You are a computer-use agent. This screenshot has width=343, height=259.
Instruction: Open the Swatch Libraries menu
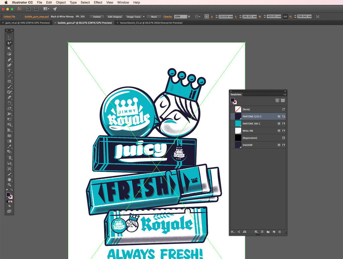pos(232,232)
